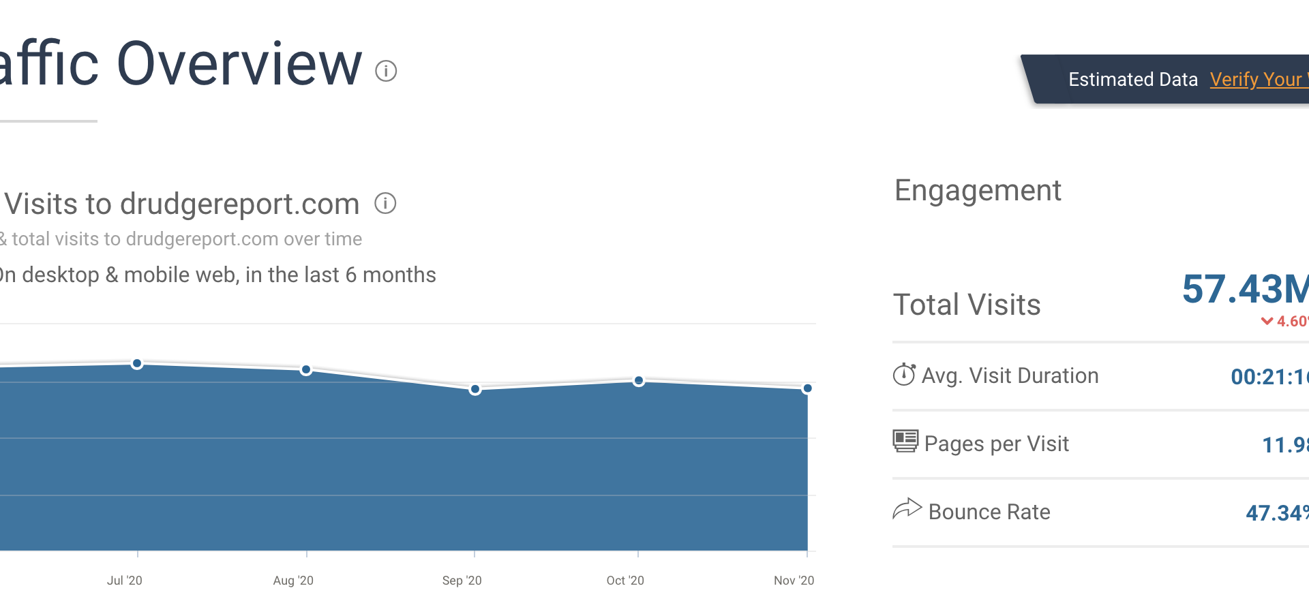Click the Aug '20 data point on chart
Screen dimensions: 1309x616
[306, 370]
